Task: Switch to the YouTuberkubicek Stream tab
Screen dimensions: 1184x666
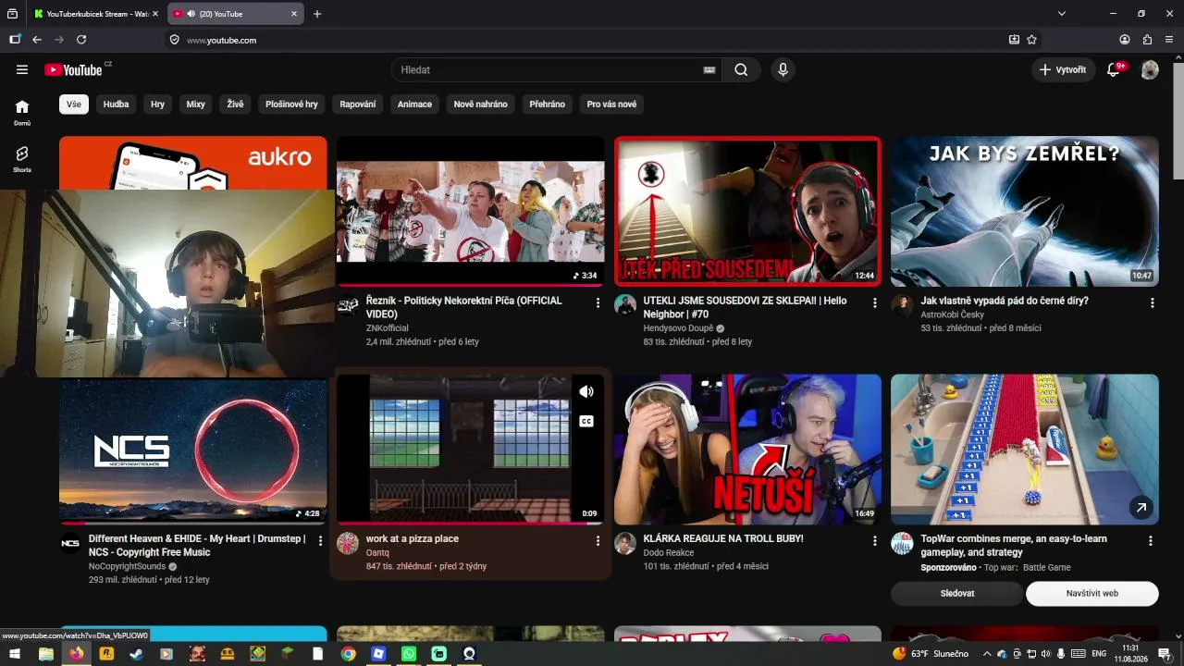Action: point(94,14)
